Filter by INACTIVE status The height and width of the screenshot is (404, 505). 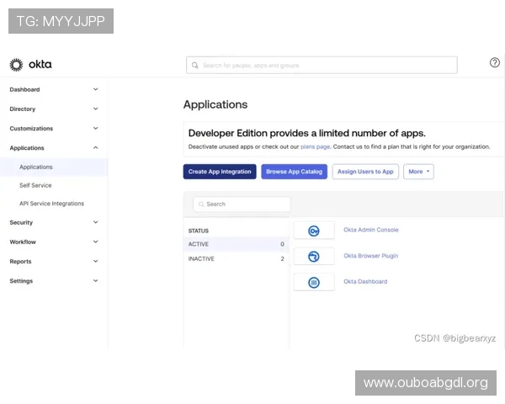(202, 258)
